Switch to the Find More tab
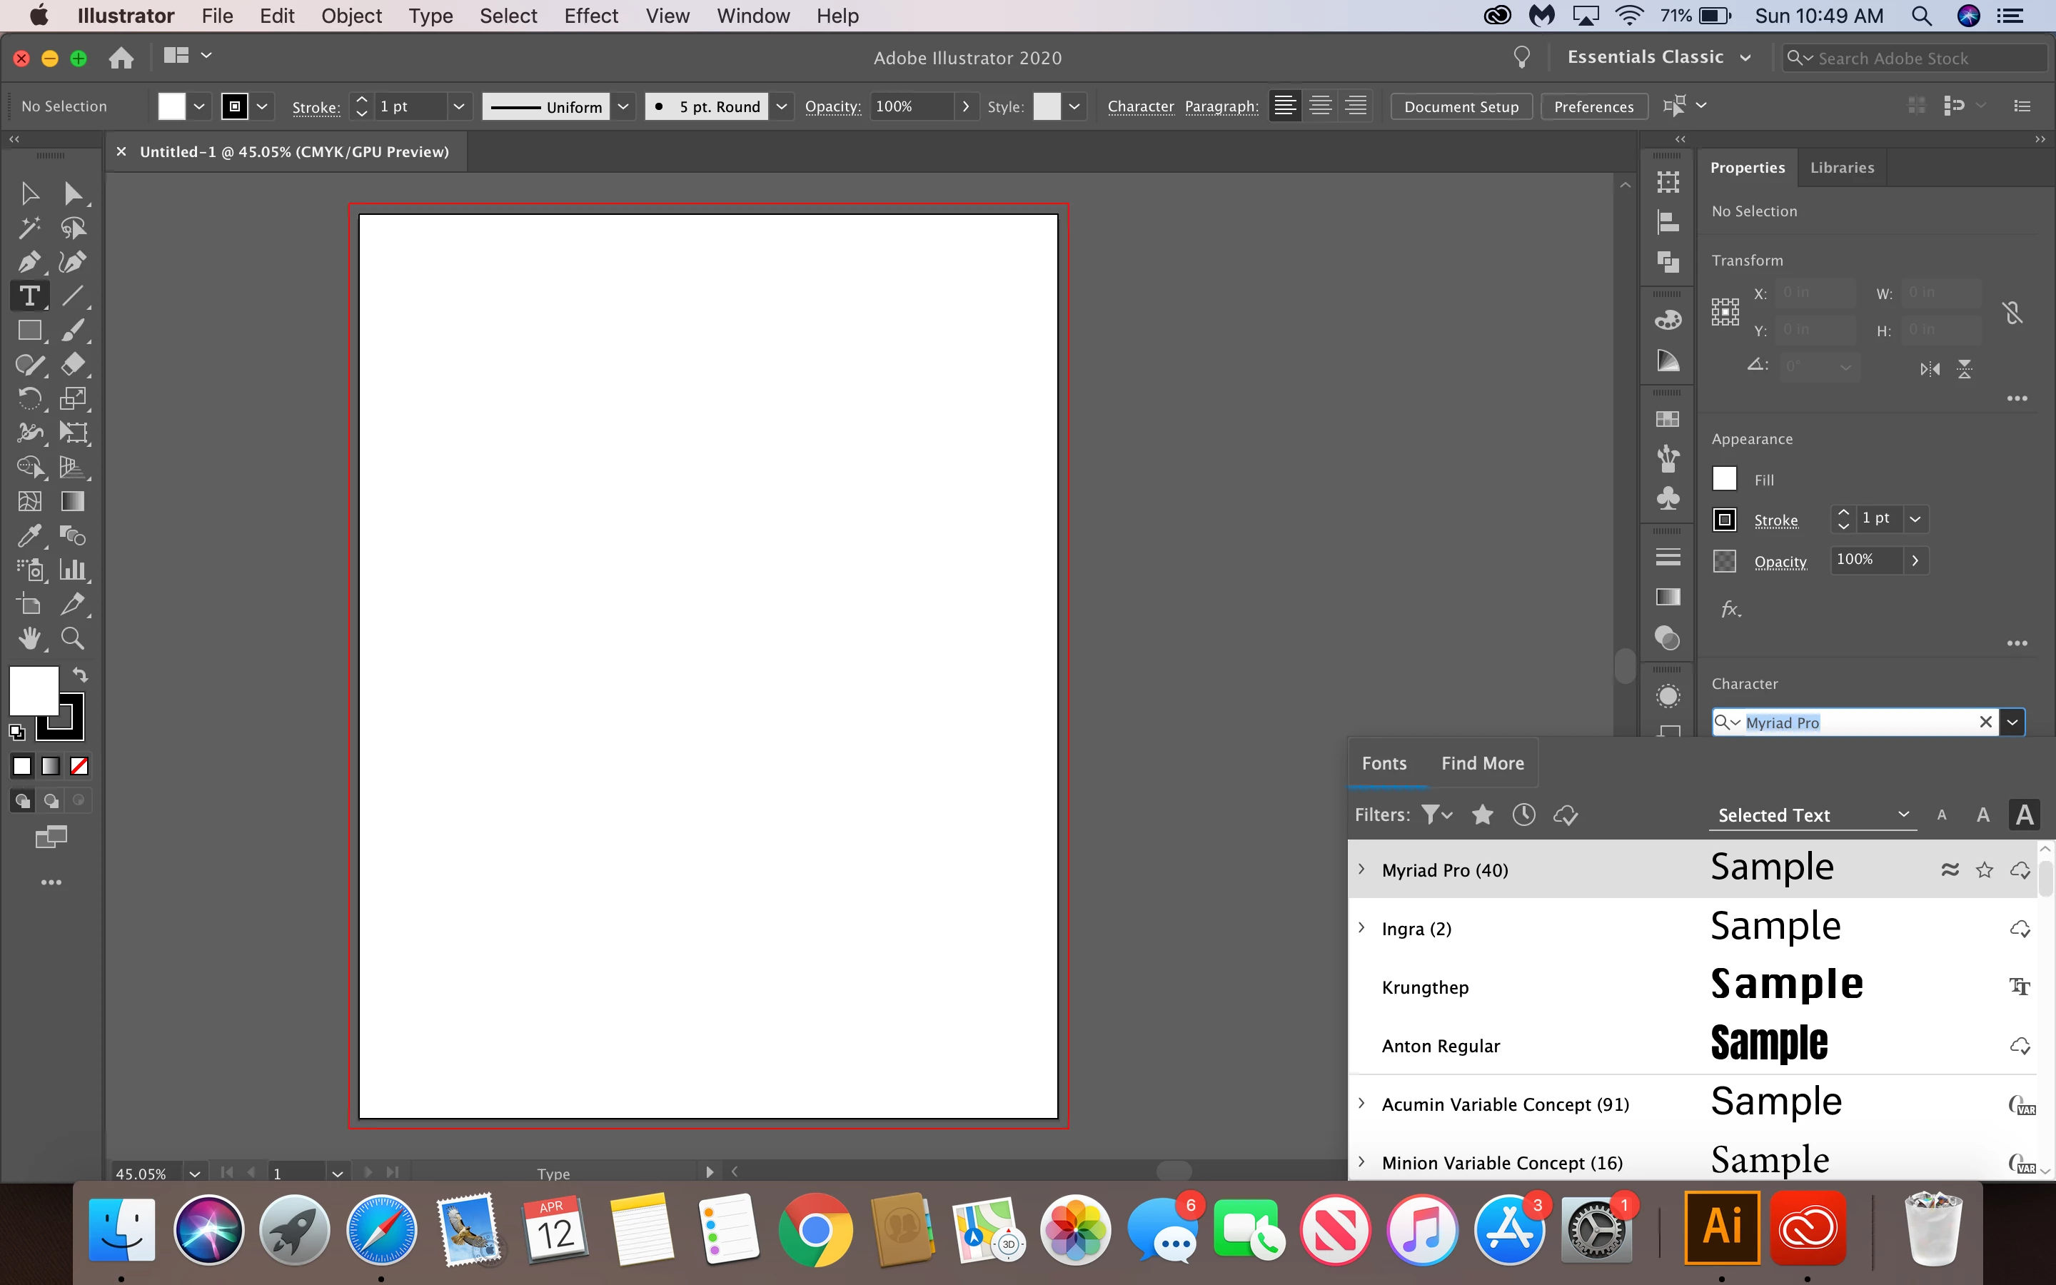The width and height of the screenshot is (2056, 1285). pyautogui.click(x=1483, y=763)
